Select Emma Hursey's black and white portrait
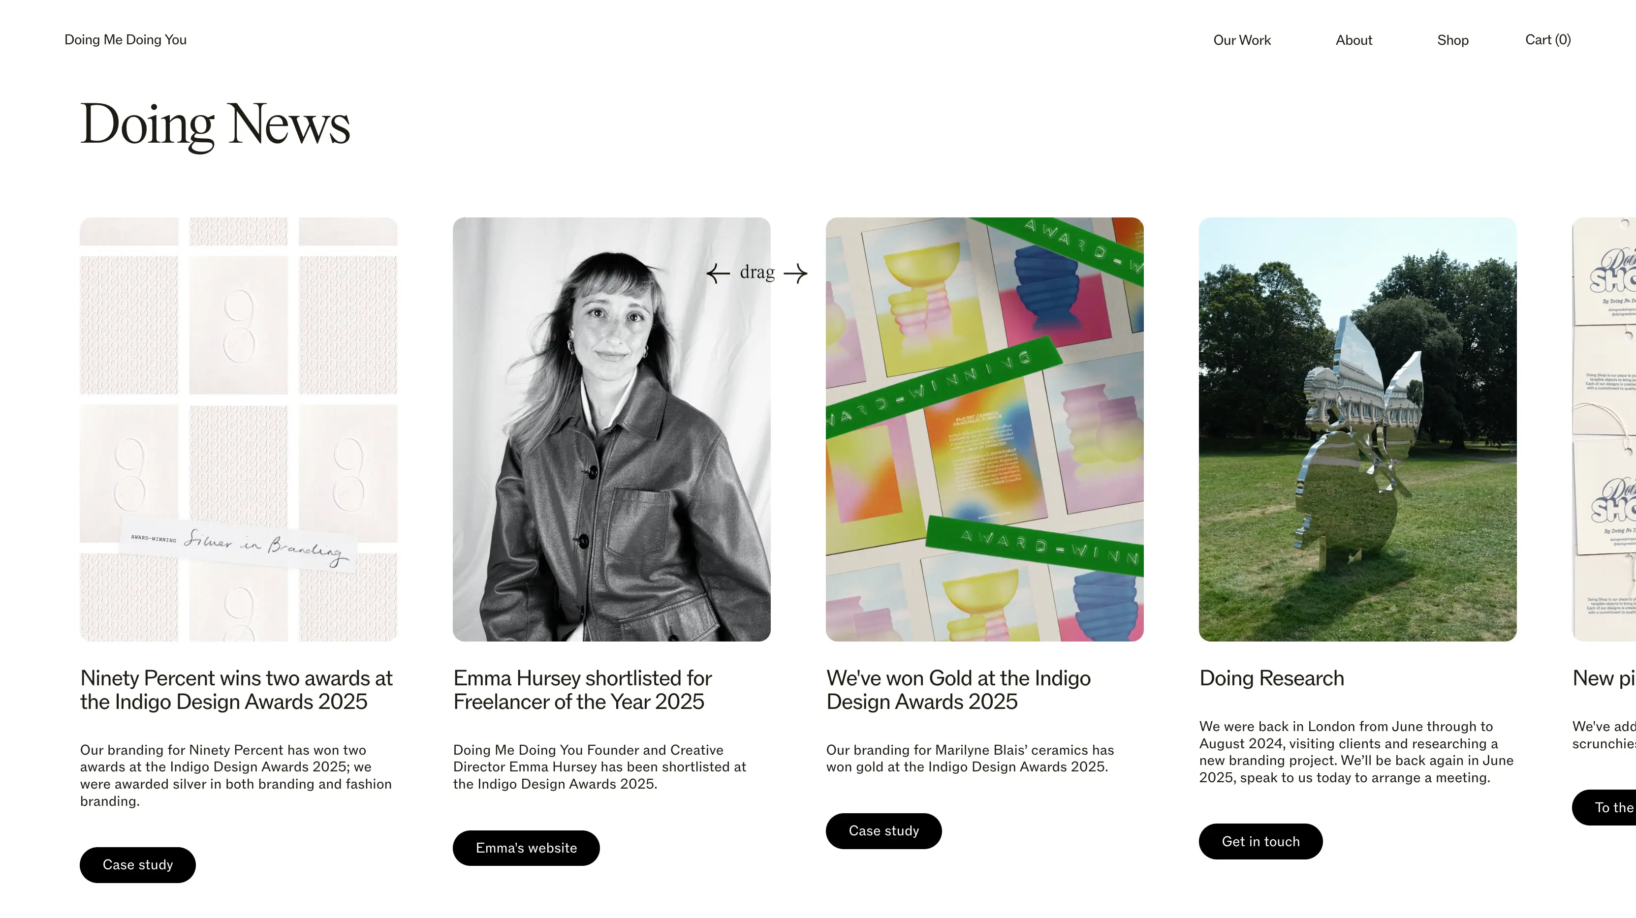Viewport: 1636px width, 918px height. 612,429
